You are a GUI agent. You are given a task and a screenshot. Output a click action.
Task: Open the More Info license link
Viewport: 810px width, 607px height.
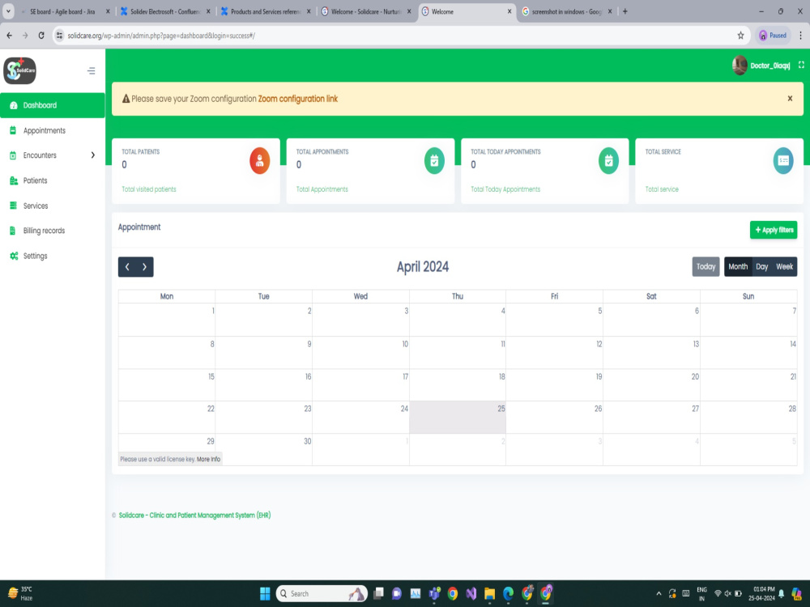click(x=208, y=460)
